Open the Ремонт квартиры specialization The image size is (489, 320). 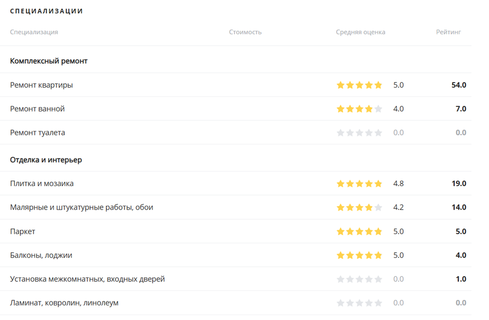[41, 85]
